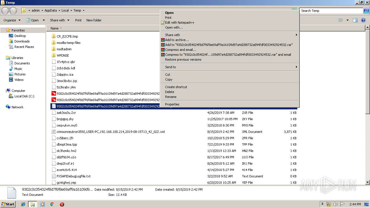
Task: Show hidden tray icons arrow
Action: click(323, 204)
